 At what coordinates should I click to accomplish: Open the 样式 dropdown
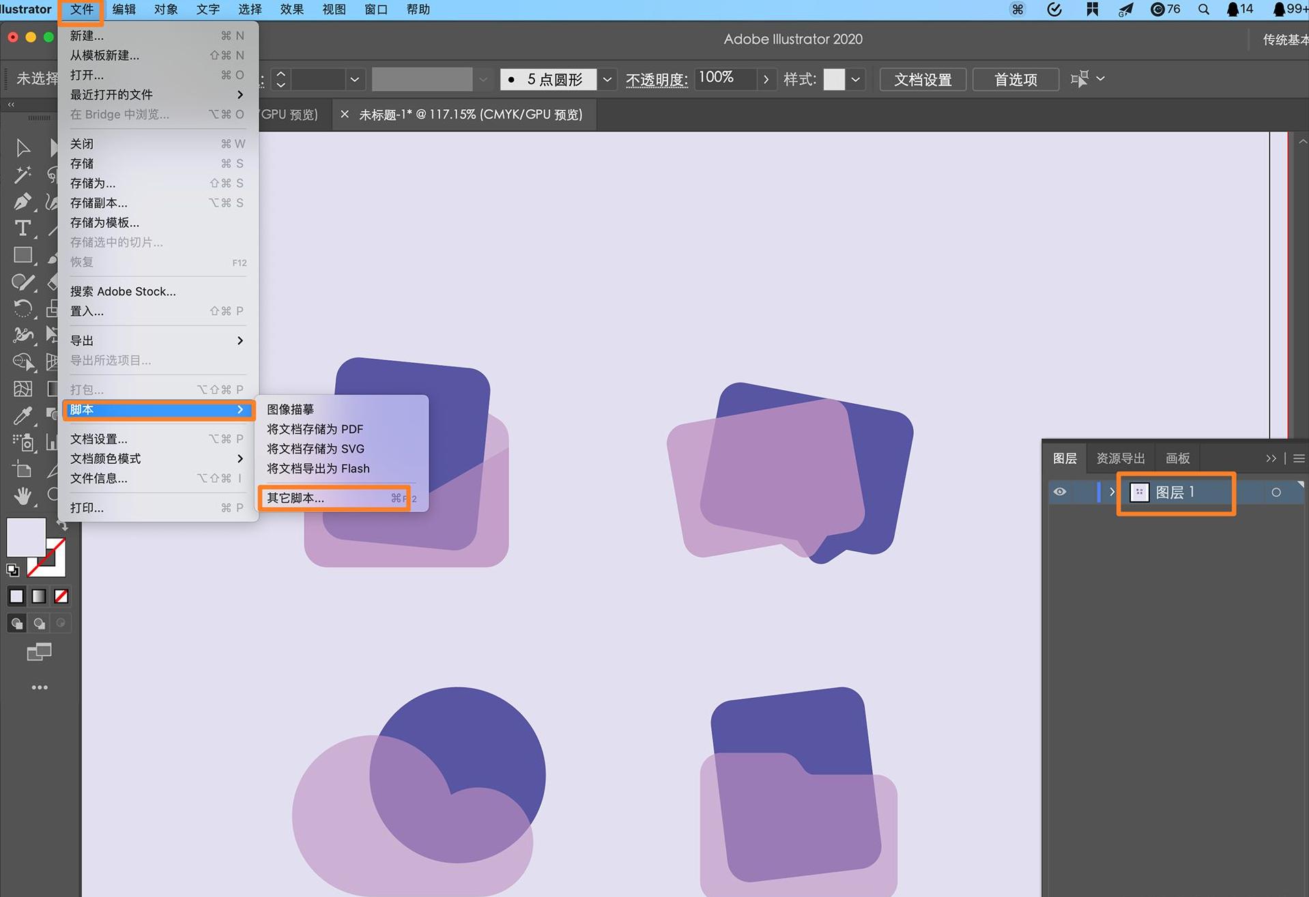coord(854,79)
